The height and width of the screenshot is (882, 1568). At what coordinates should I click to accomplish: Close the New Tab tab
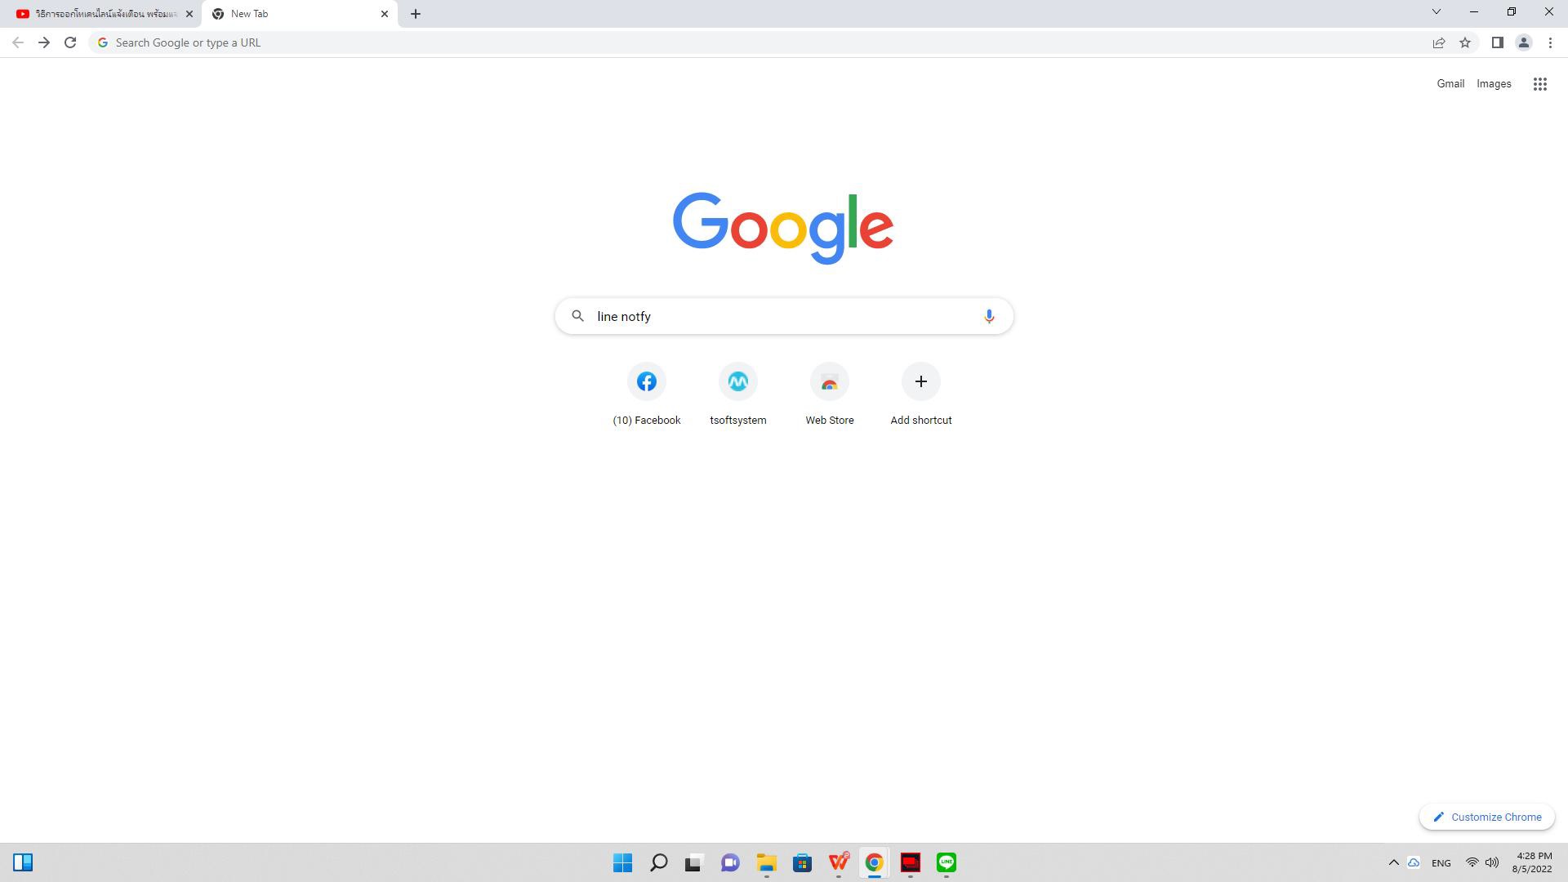point(385,14)
